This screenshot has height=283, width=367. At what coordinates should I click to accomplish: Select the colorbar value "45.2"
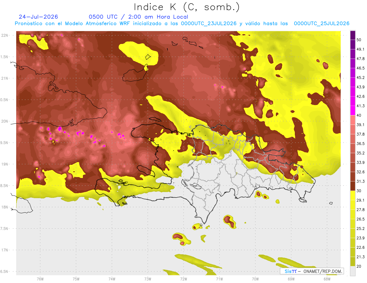click(x=361, y=78)
